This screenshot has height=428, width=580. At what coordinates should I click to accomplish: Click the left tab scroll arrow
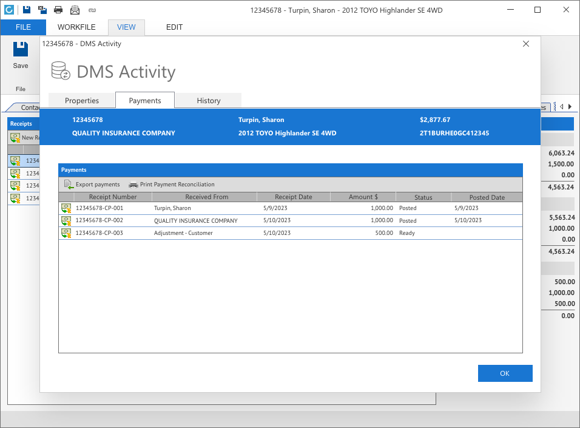click(x=562, y=107)
